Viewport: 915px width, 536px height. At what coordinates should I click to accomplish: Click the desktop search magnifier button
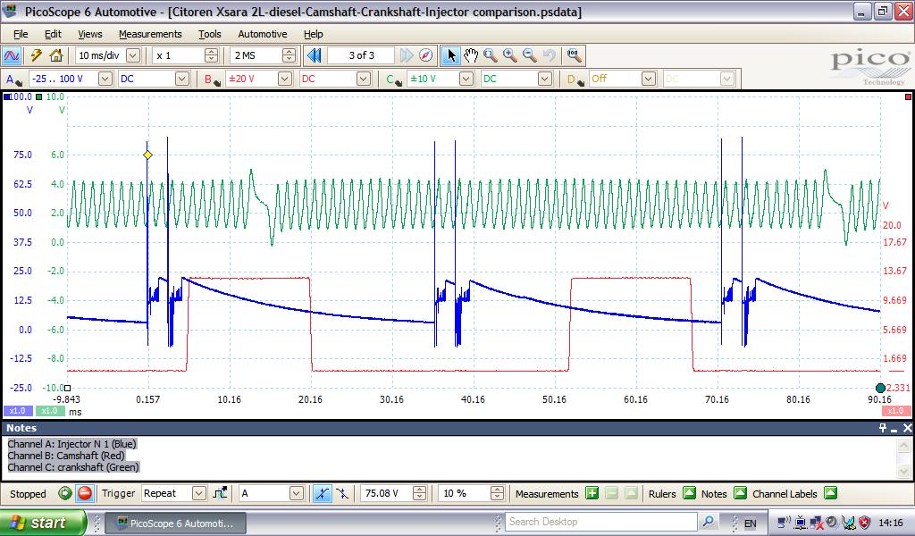(x=708, y=522)
